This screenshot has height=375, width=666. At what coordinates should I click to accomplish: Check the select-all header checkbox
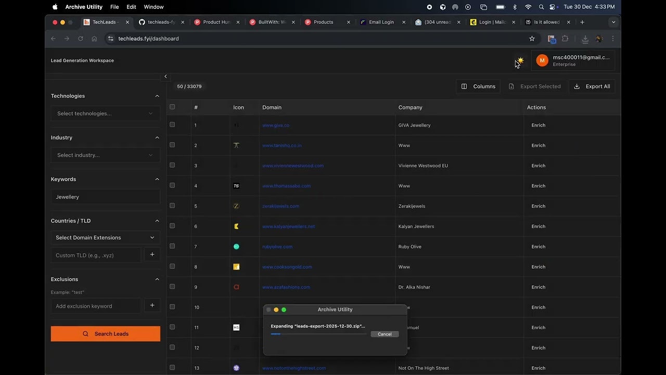(172, 107)
